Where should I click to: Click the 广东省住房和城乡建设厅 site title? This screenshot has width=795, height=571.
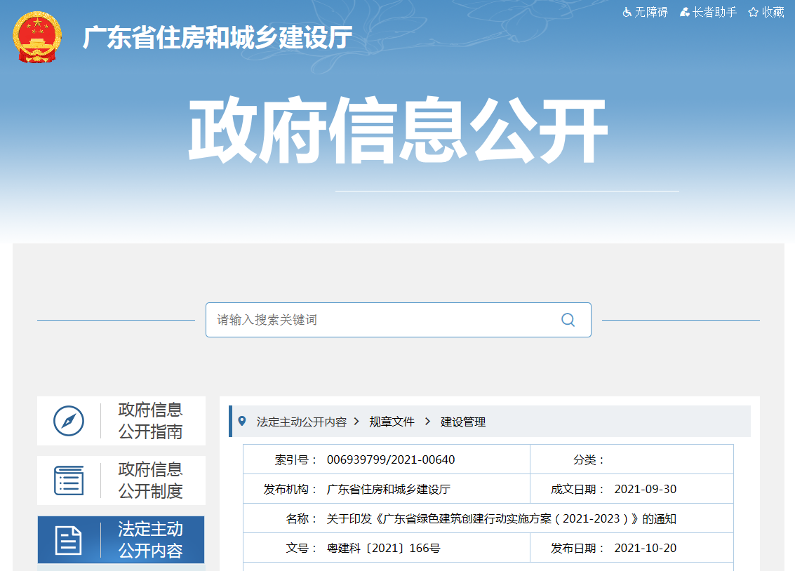click(x=218, y=37)
